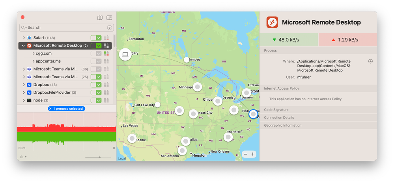Viewport: 394px width, 183px height.
Task: Click the 1.29 kB/s upload rate
Action: tap(348, 40)
